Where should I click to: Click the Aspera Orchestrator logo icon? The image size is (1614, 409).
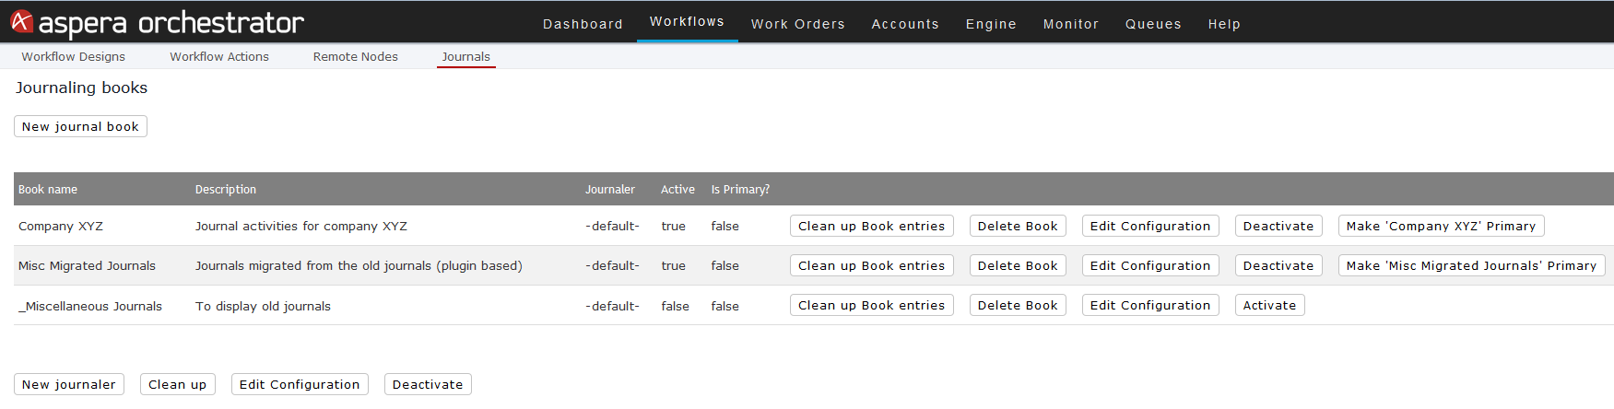point(22,22)
